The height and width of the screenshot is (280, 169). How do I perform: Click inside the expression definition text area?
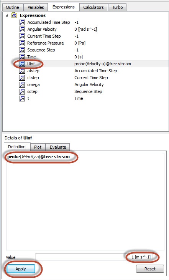pos(85,202)
